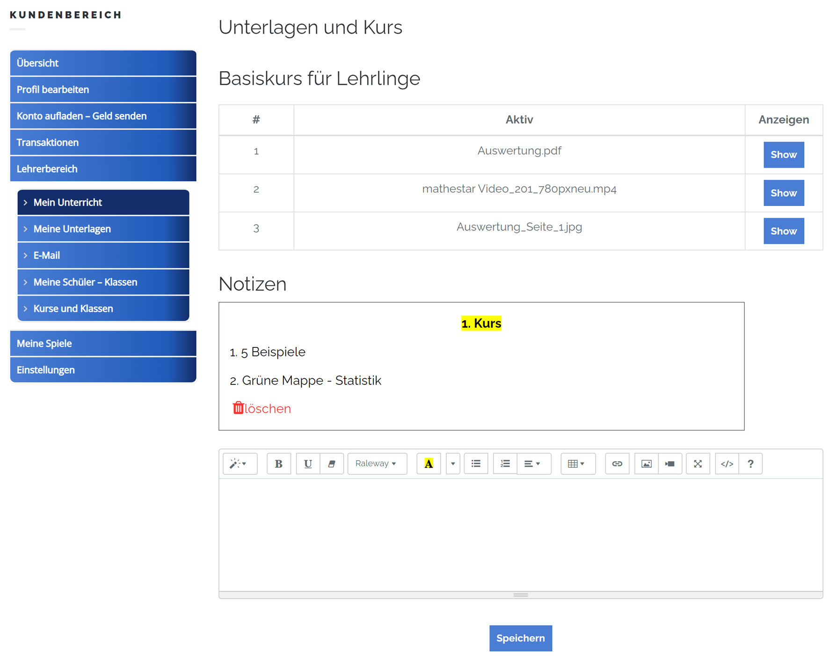Toggle fullscreen mode for the editor
Viewport: 829px width, 656px height.
[698, 464]
